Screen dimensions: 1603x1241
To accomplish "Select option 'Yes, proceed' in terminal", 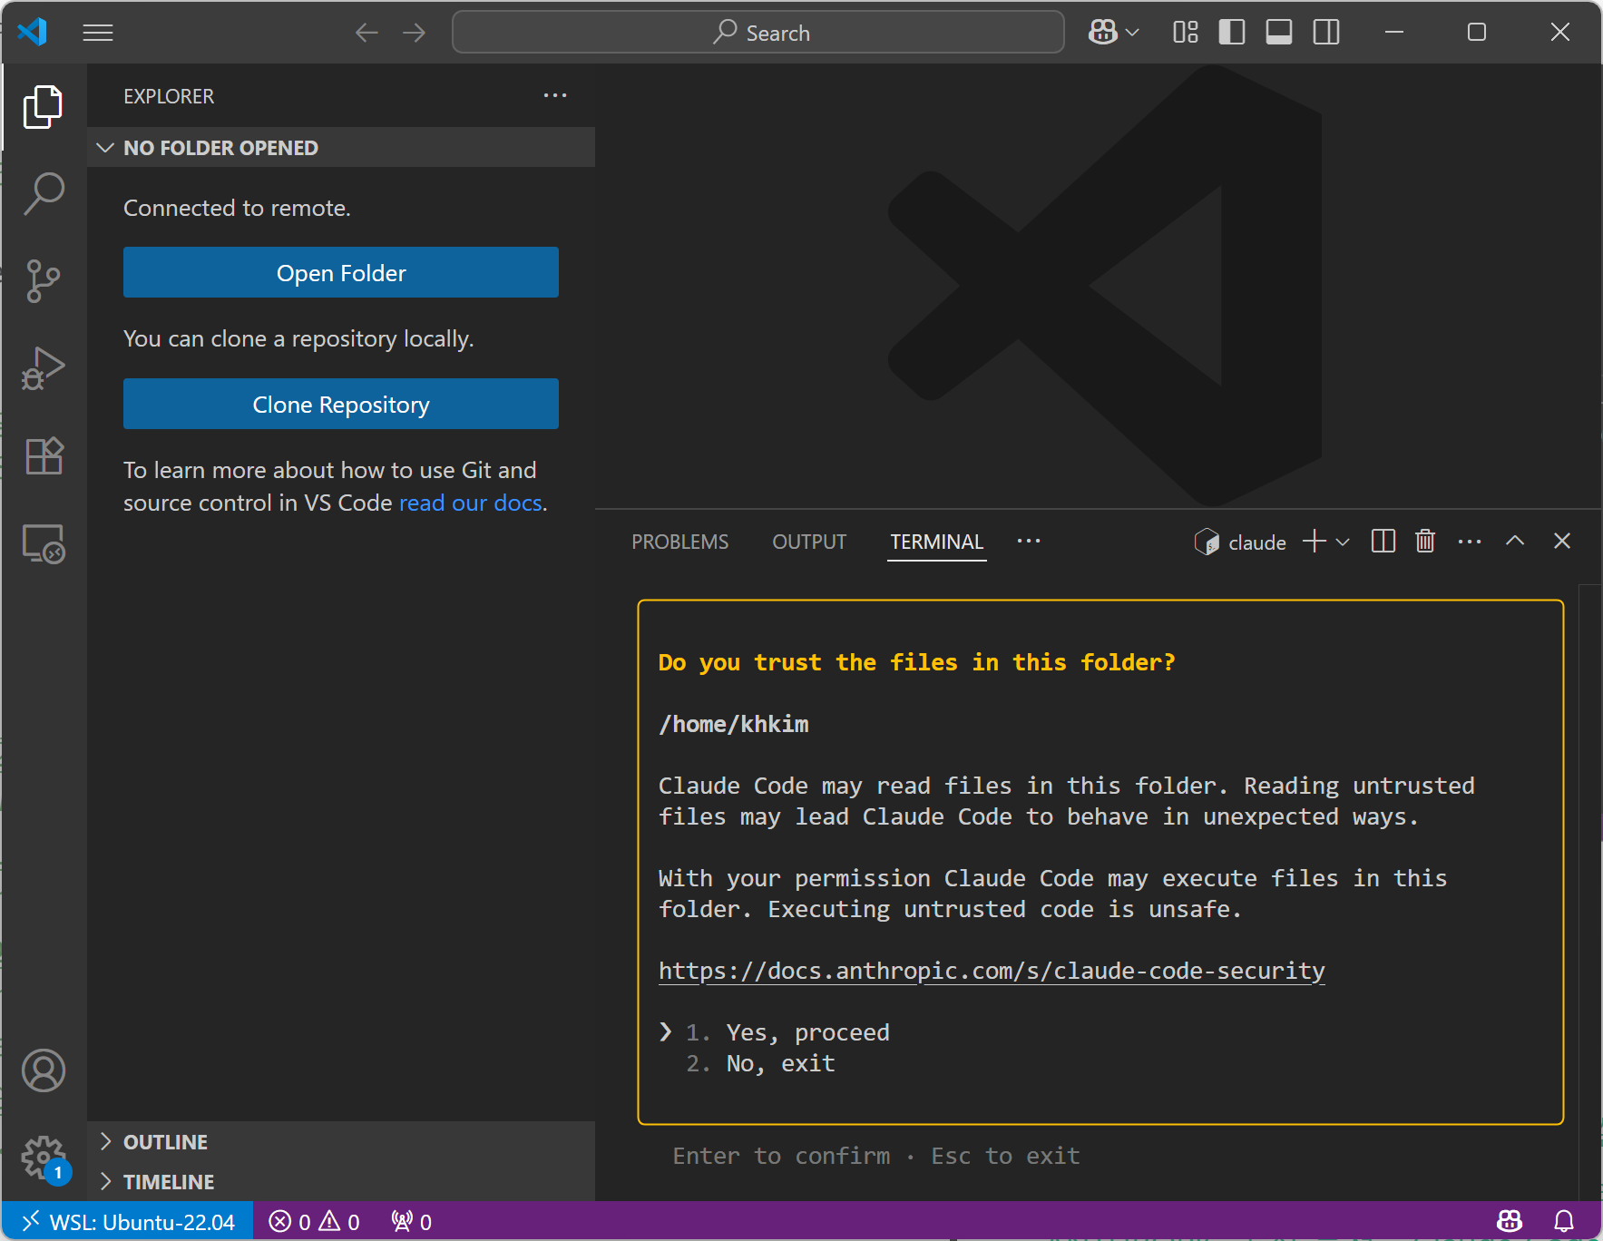I will [x=807, y=1032].
